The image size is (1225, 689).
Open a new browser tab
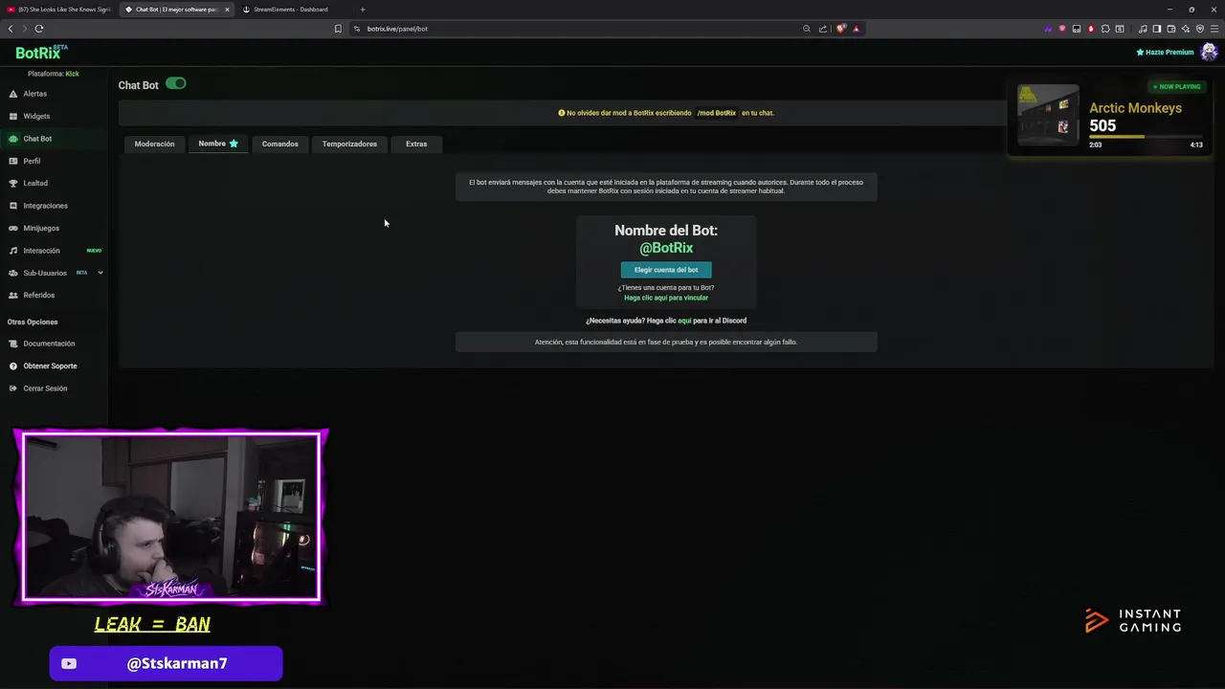pyautogui.click(x=362, y=10)
